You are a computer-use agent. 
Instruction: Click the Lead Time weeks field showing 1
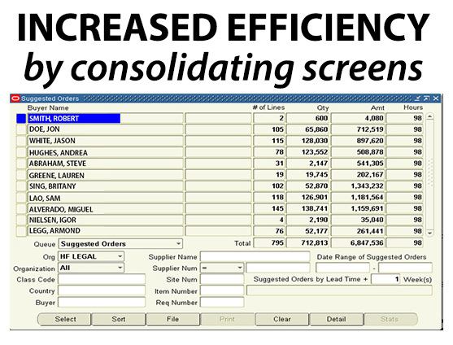click(385, 279)
